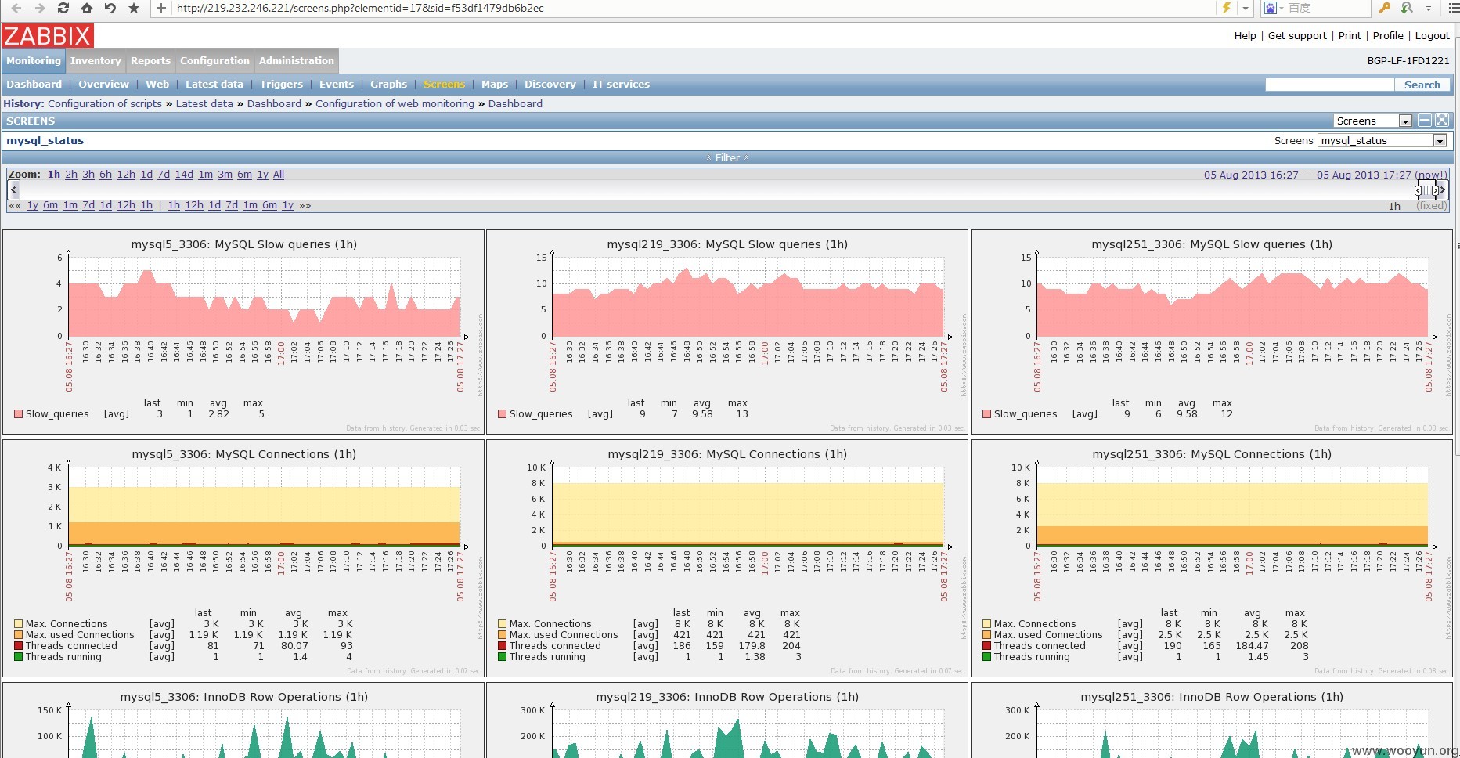Image resolution: width=1460 pixels, height=758 pixels.
Task: Click the Help link
Action: click(x=1245, y=35)
